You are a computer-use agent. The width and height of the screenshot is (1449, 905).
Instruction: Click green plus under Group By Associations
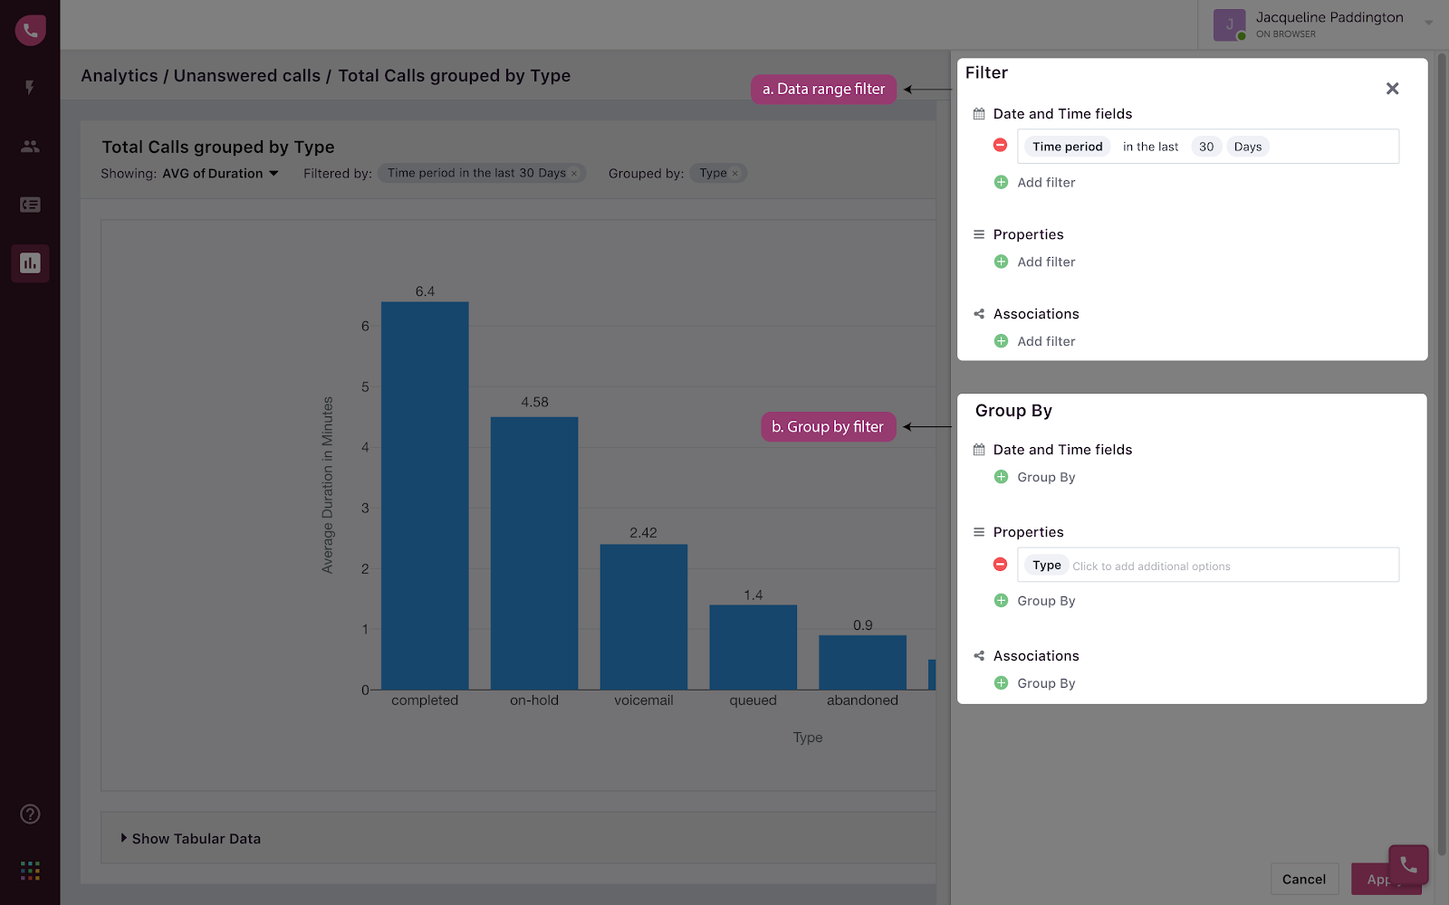pos(1001,683)
